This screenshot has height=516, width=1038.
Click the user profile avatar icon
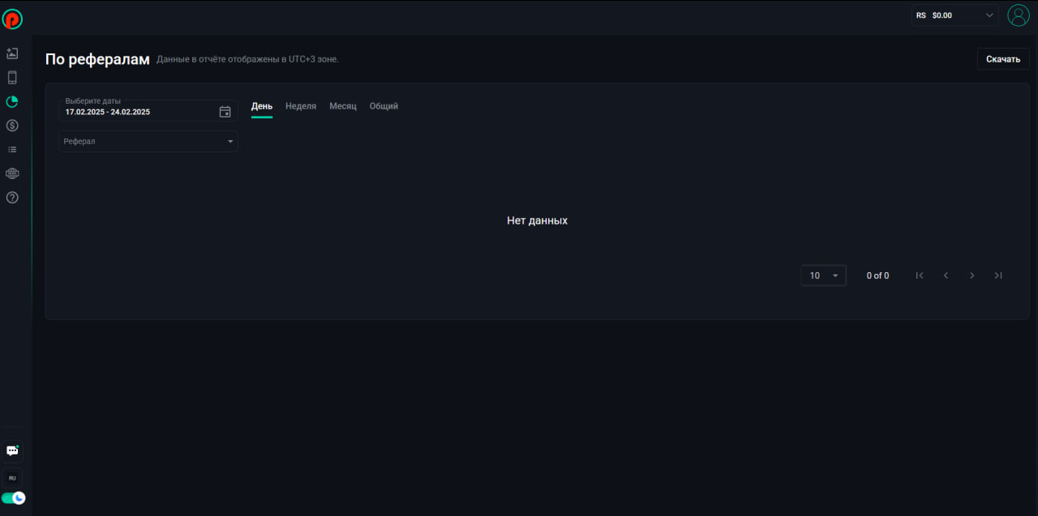click(x=1018, y=15)
